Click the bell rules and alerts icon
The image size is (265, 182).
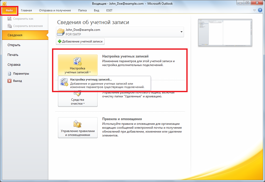pos(78,124)
